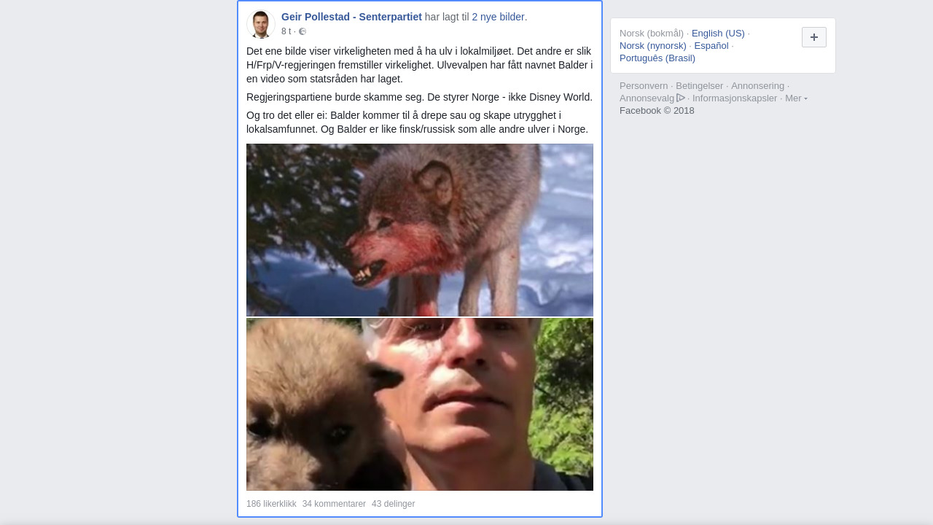Image resolution: width=933 pixels, height=525 pixels.
Task: Open Geir Pollestad's profile picture
Action: click(260, 24)
